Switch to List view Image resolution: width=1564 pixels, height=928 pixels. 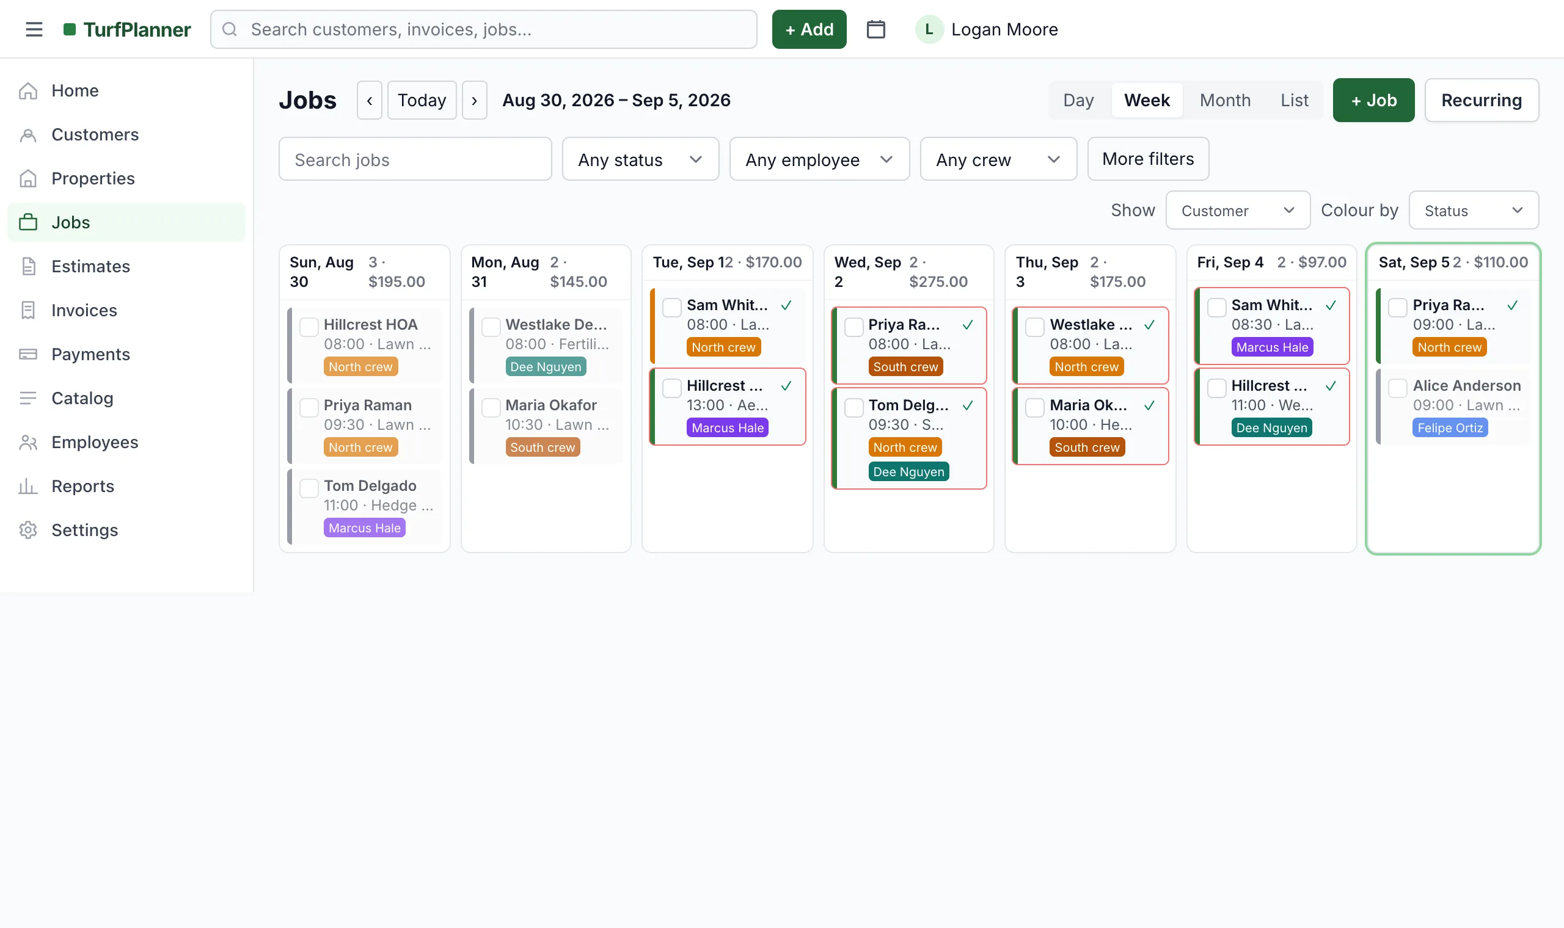pyautogui.click(x=1294, y=100)
